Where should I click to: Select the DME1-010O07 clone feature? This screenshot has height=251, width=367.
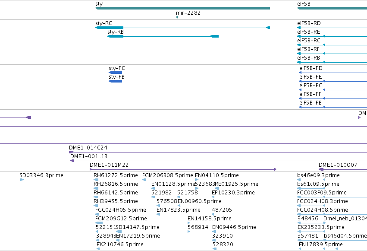coord(343,169)
